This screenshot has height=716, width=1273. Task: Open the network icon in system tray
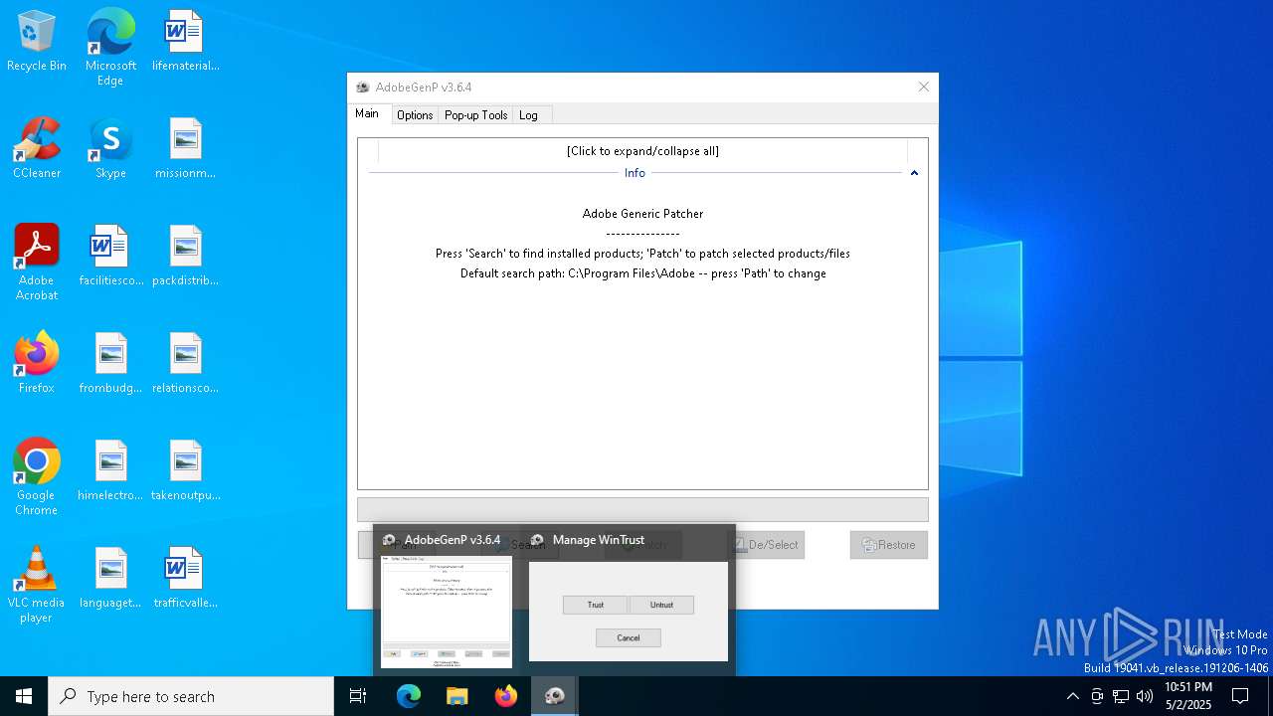pos(1121,696)
